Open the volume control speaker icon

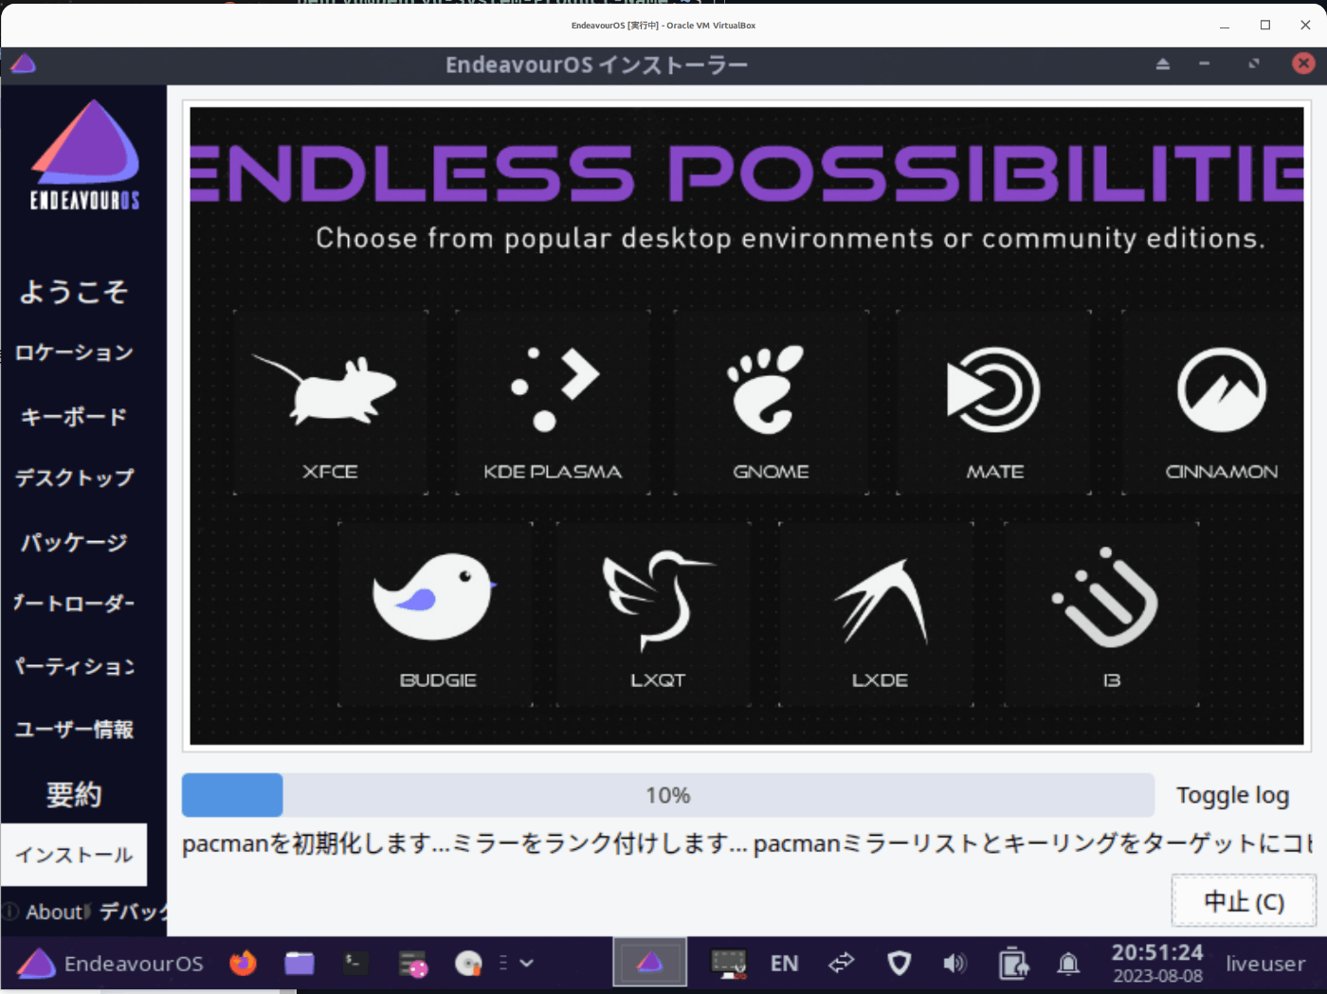click(x=954, y=964)
